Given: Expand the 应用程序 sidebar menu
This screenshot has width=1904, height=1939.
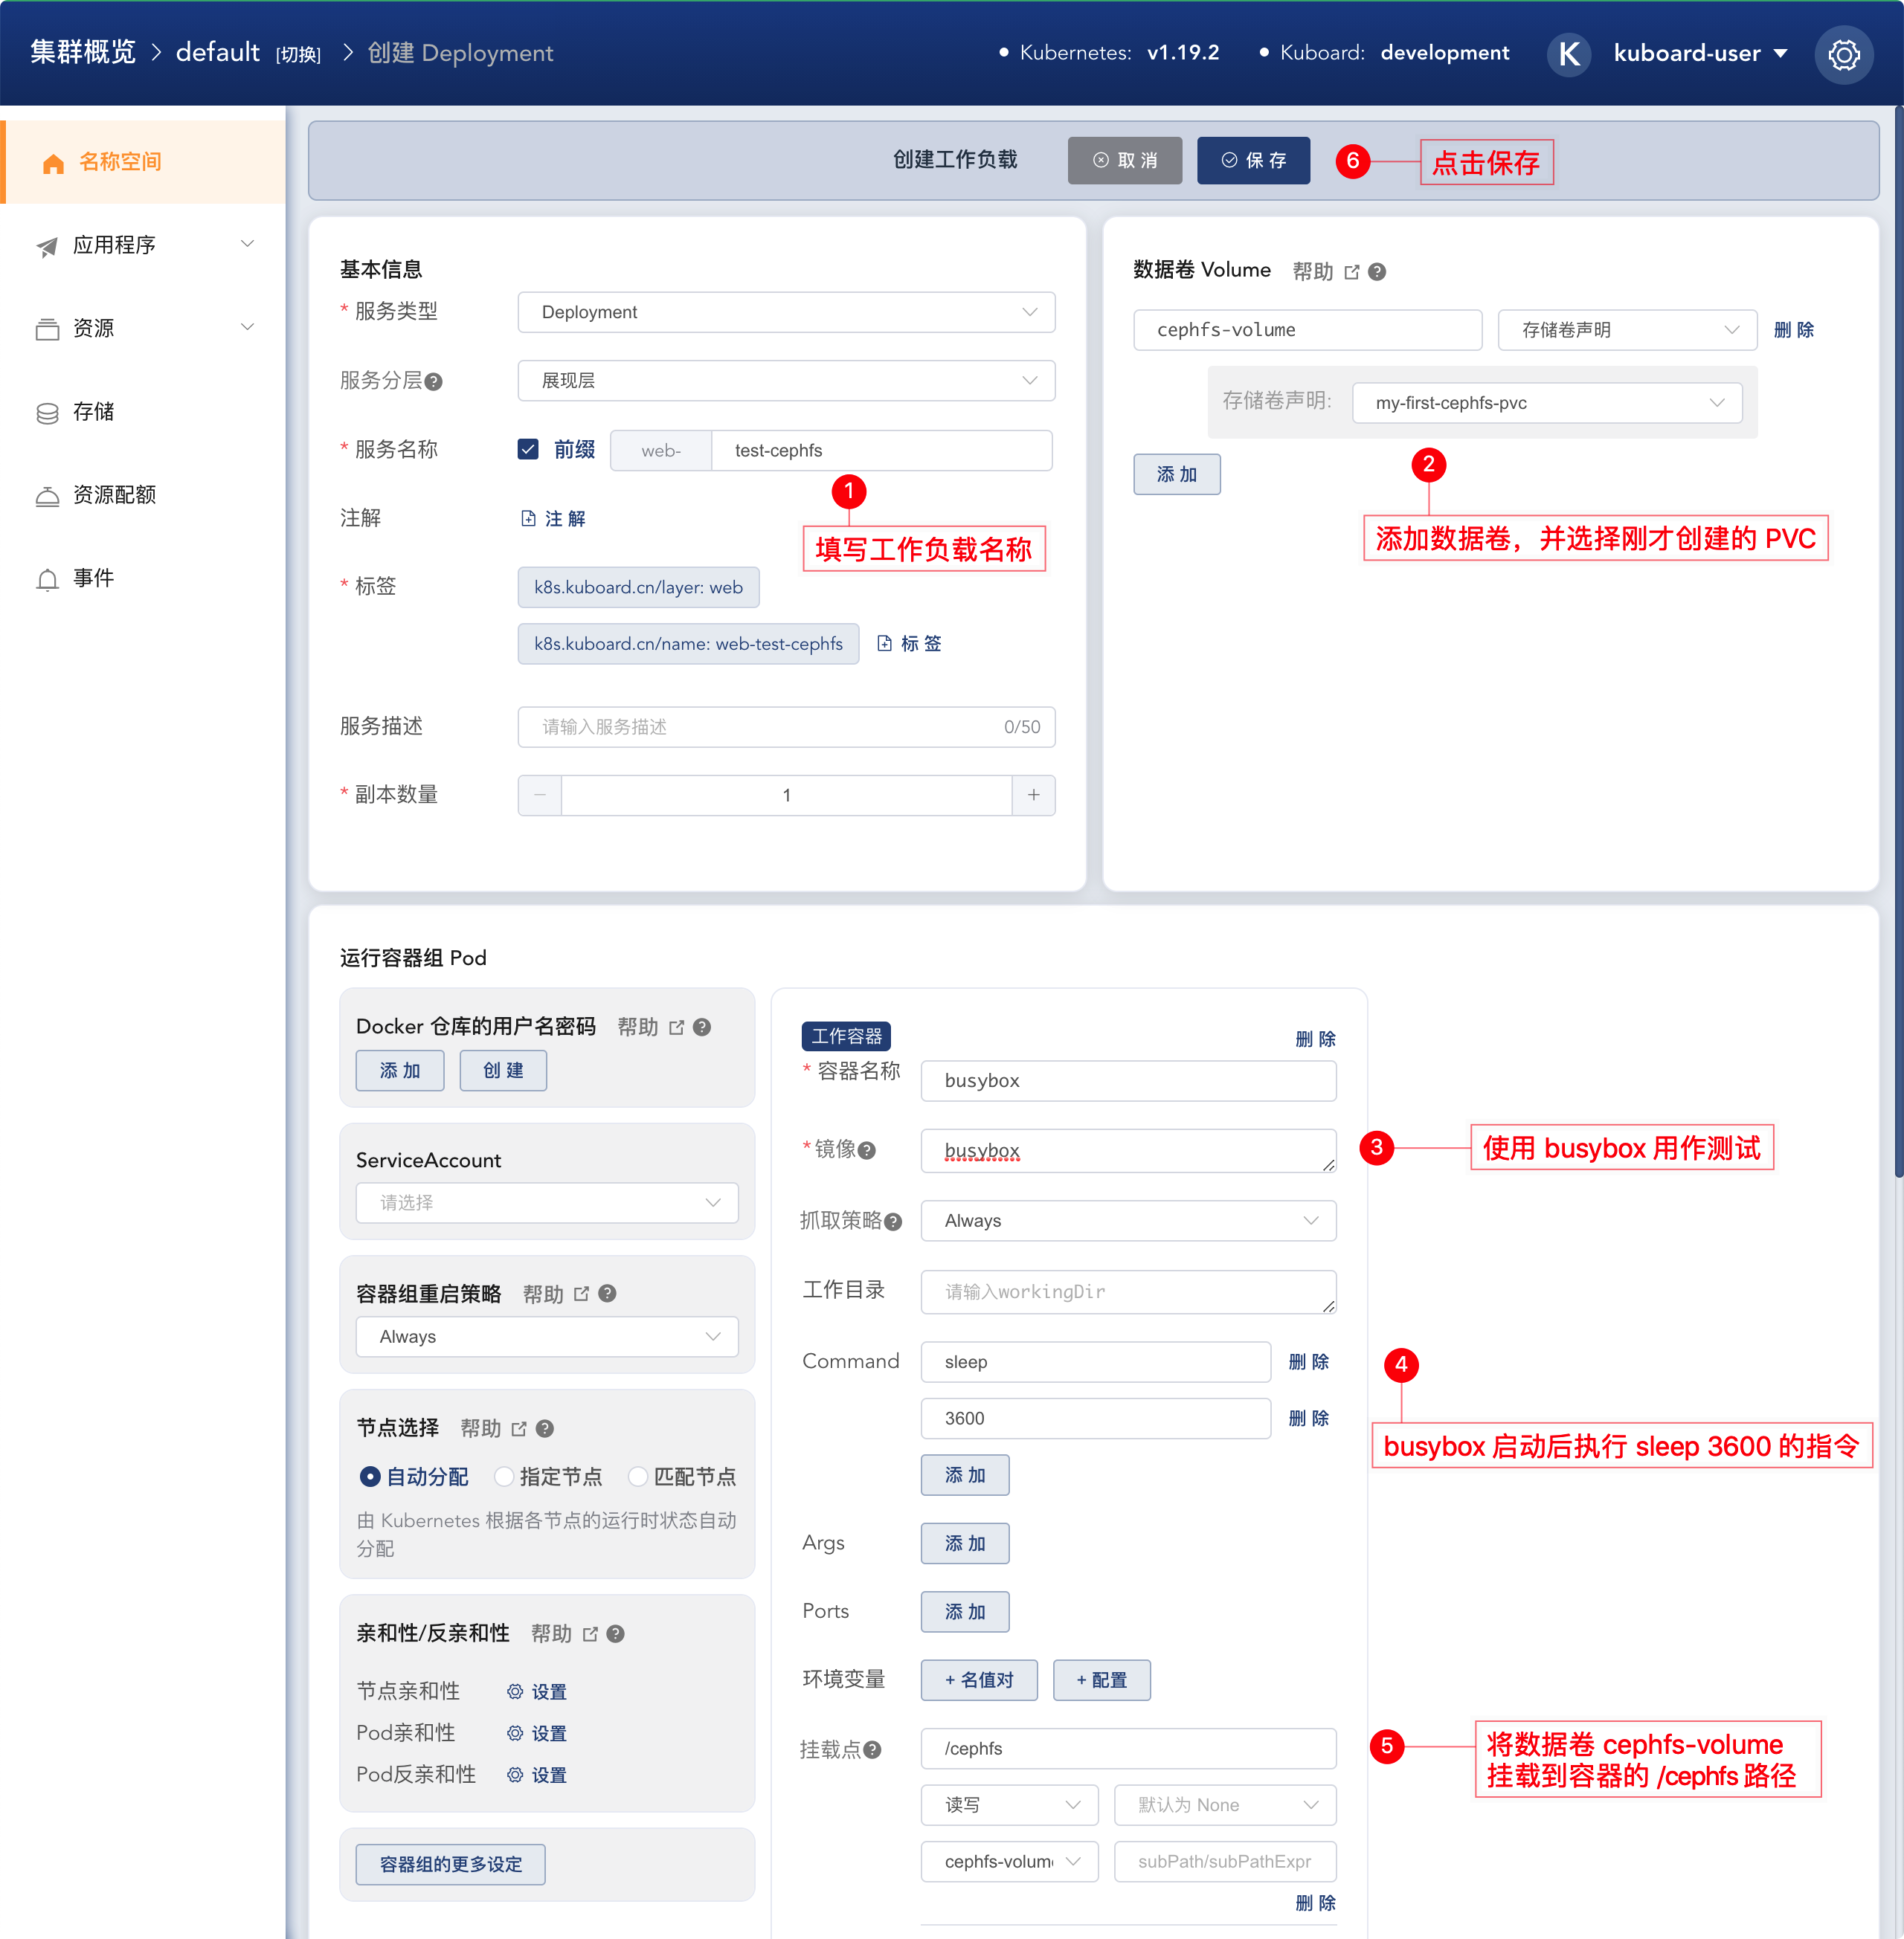Looking at the screenshot, I should tap(143, 245).
